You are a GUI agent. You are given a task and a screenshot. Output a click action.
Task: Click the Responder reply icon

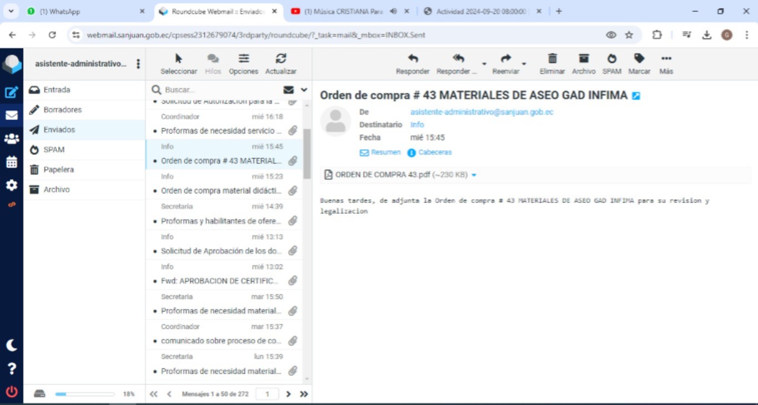pos(412,63)
